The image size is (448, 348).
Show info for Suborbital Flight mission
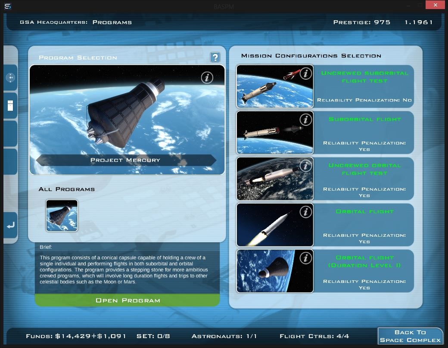point(305,119)
